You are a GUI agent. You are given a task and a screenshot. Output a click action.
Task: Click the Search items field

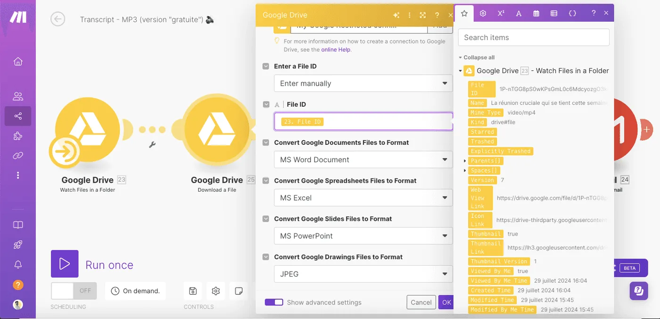coord(534,37)
